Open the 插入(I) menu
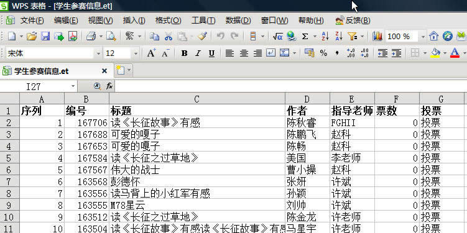Image resolution: width=467 pixels, height=233 pixels. (134, 21)
